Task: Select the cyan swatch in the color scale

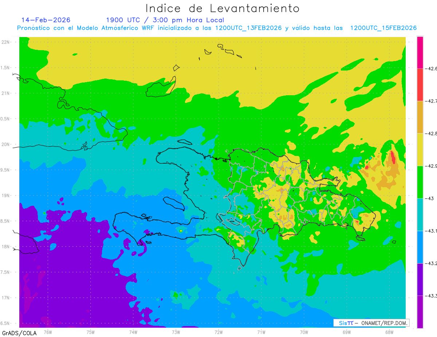Action: click(420, 214)
